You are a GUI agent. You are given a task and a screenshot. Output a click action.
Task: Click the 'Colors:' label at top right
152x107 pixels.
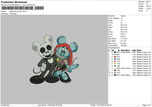point(141,4)
